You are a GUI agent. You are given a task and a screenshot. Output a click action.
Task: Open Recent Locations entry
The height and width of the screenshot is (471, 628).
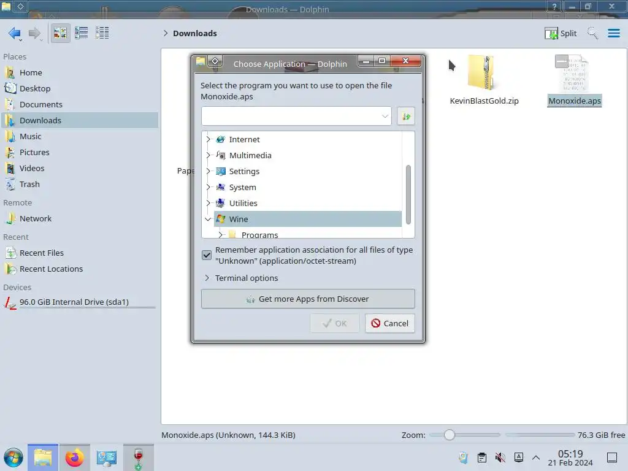point(80,269)
